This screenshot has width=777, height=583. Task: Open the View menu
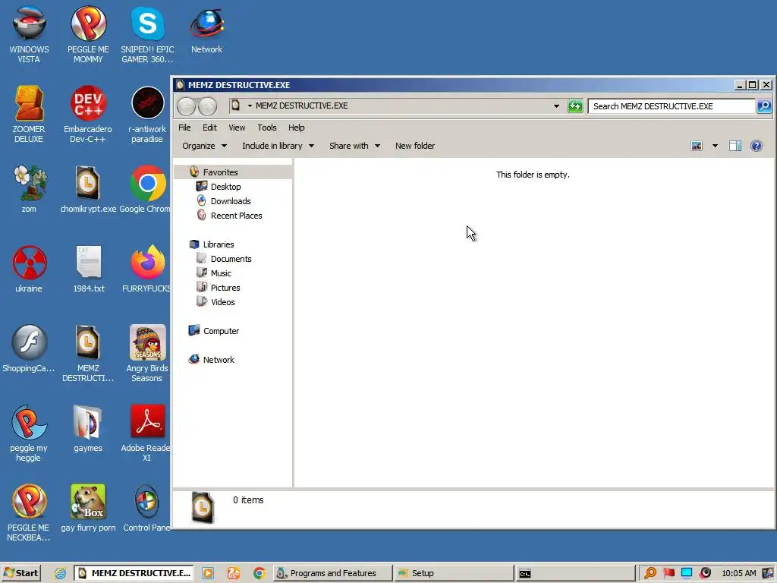coord(237,128)
